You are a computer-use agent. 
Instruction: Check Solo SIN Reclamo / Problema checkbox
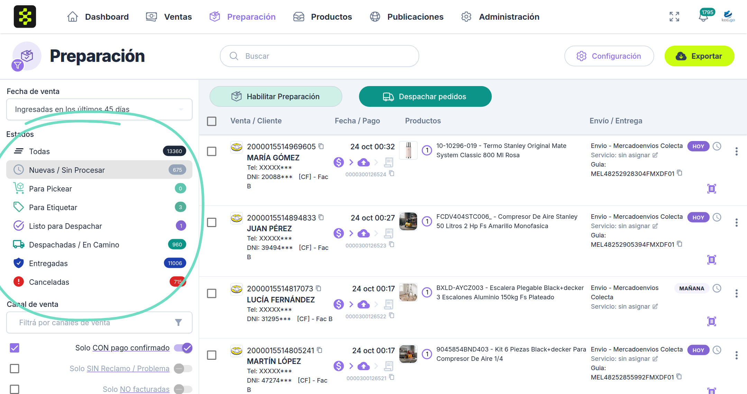coord(15,368)
